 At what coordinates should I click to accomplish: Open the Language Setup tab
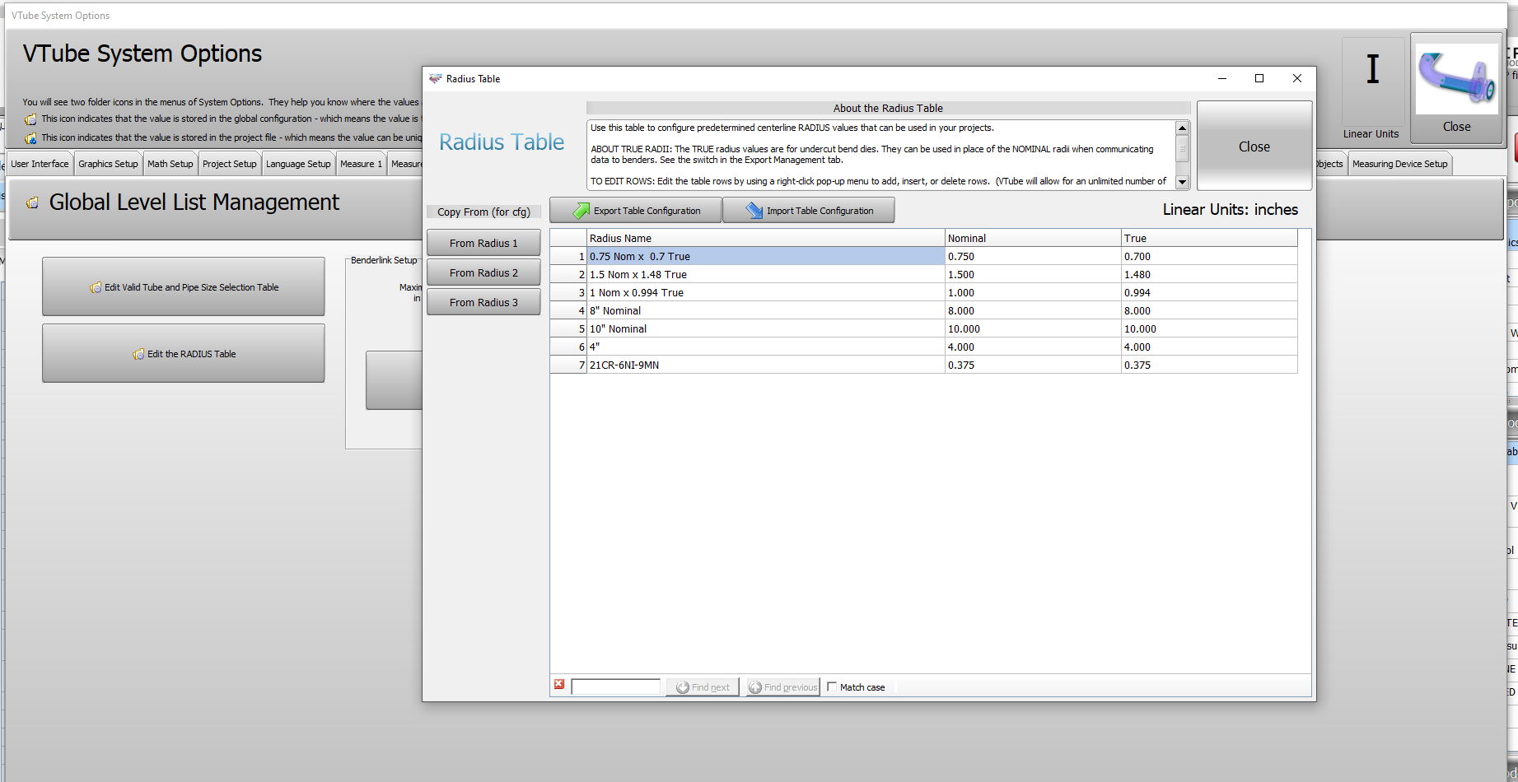(x=298, y=164)
